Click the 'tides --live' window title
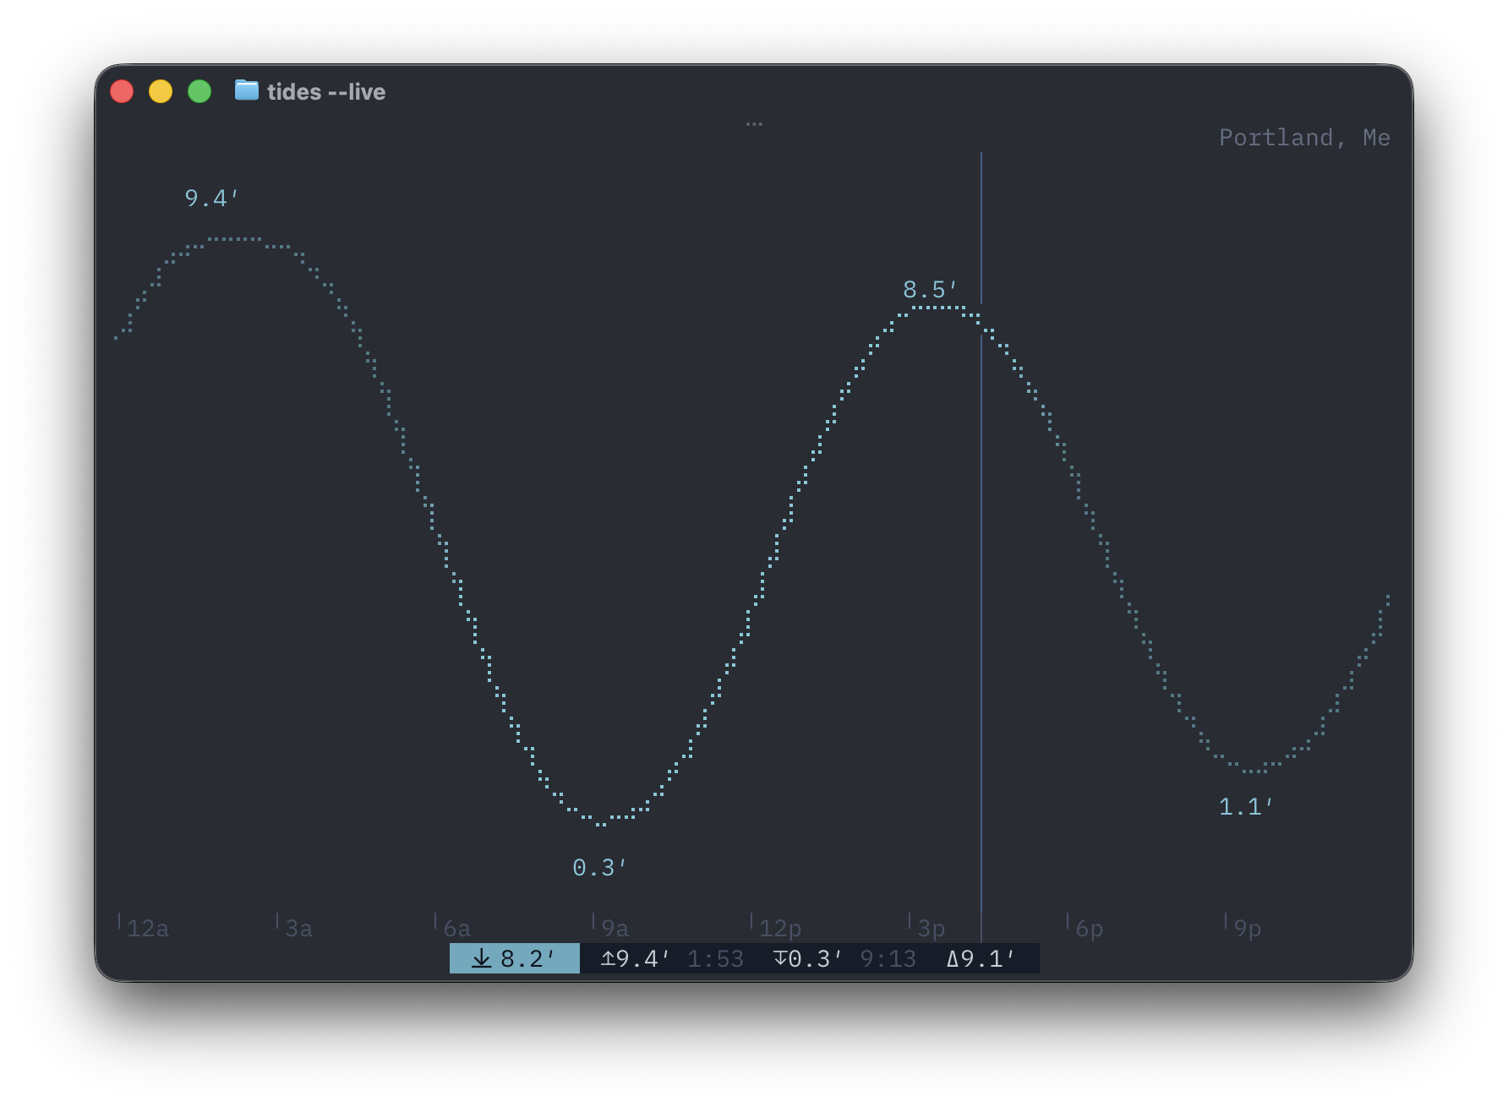Viewport: 1508px width, 1107px height. [326, 91]
